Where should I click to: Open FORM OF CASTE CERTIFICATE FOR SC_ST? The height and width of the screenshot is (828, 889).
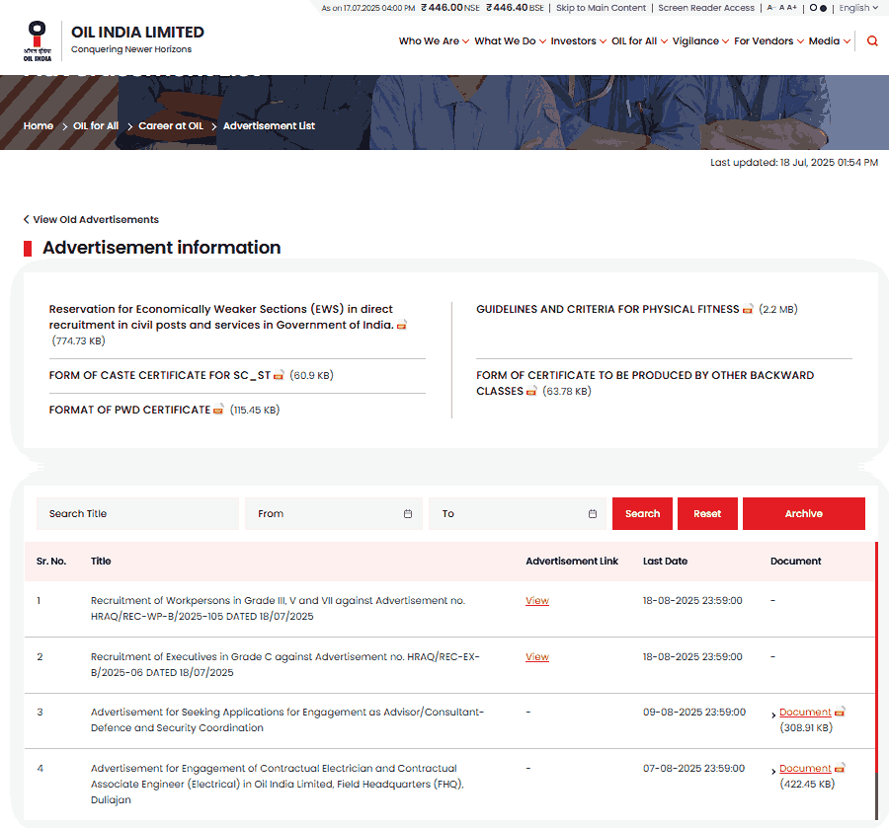coord(159,375)
